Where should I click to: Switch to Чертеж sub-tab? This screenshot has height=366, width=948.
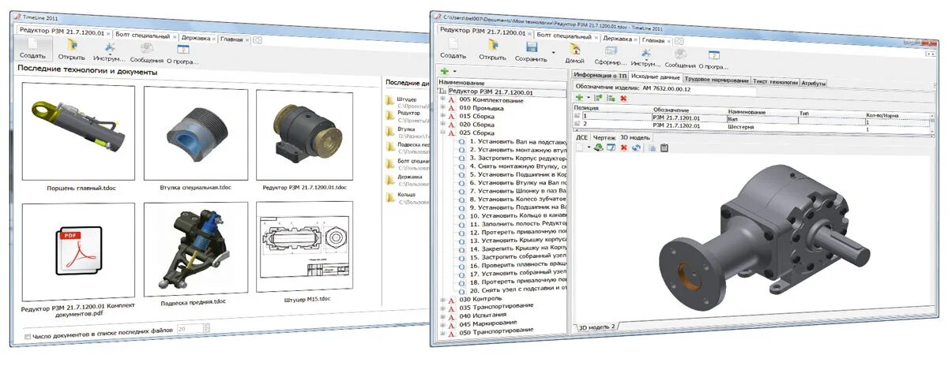click(604, 137)
